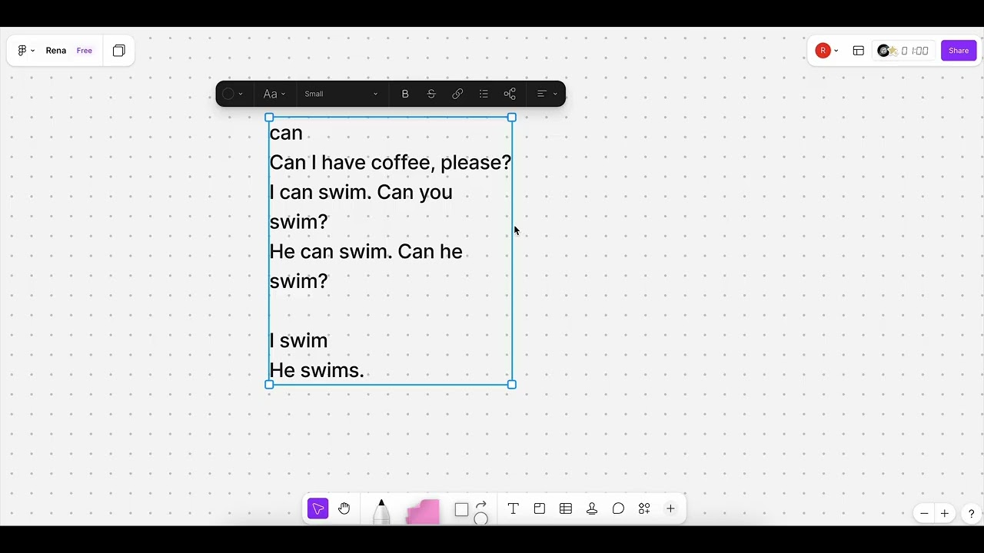Click the Share button
The height and width of the screenshot is (553, 984).
click(x=959, y=51)
